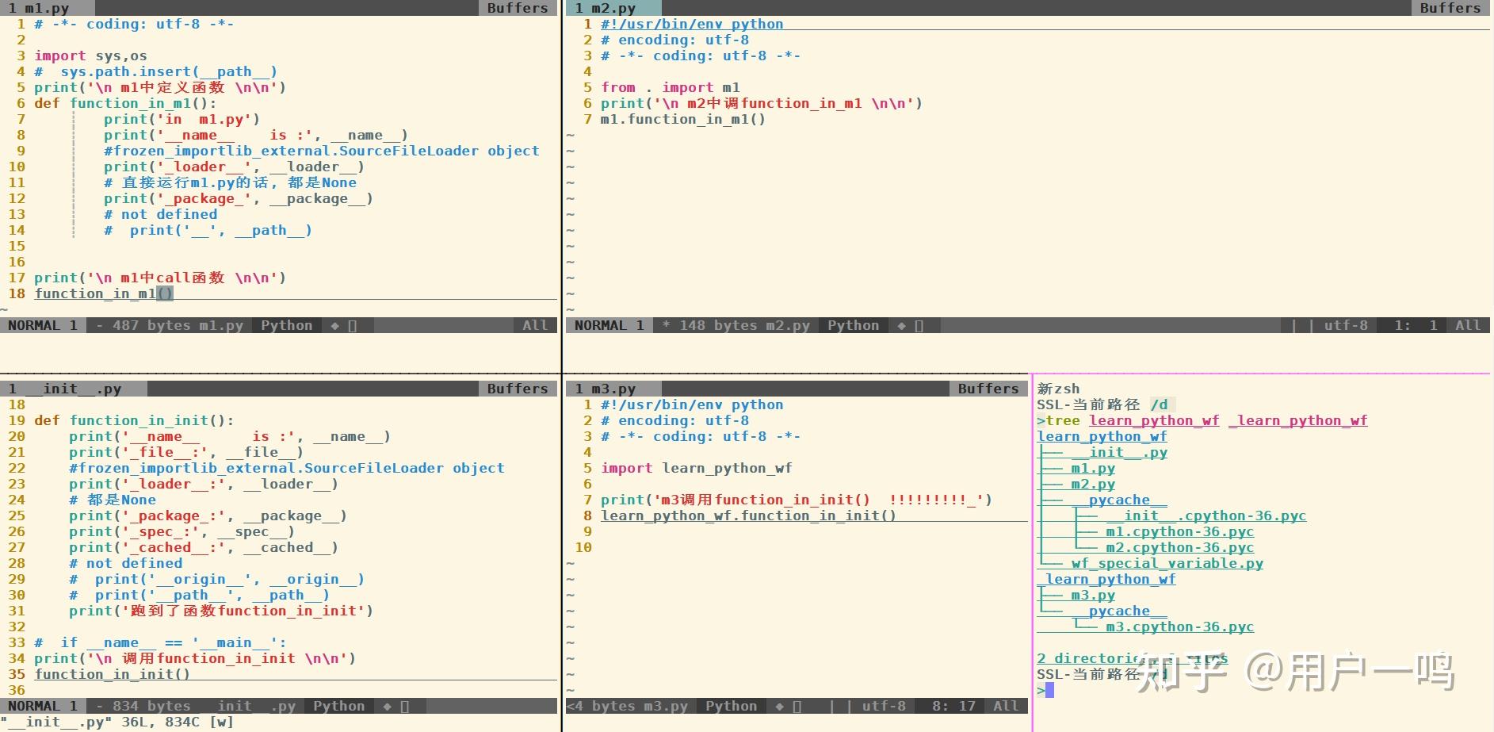Click the '36L, 834C [w]' write message
Viewport: 1494px width, 732px height.
point(178,722)
